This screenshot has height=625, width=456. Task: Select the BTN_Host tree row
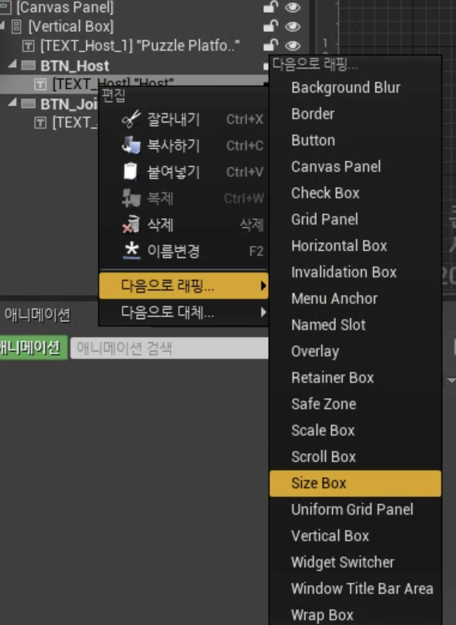[x=134, y=66]
